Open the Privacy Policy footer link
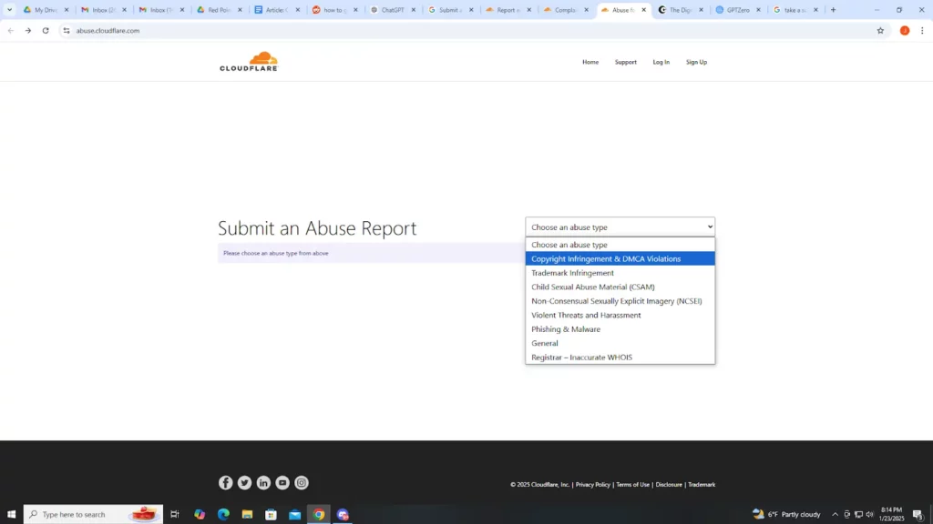This screenshot has height=524, width=933. coord(592,485)
